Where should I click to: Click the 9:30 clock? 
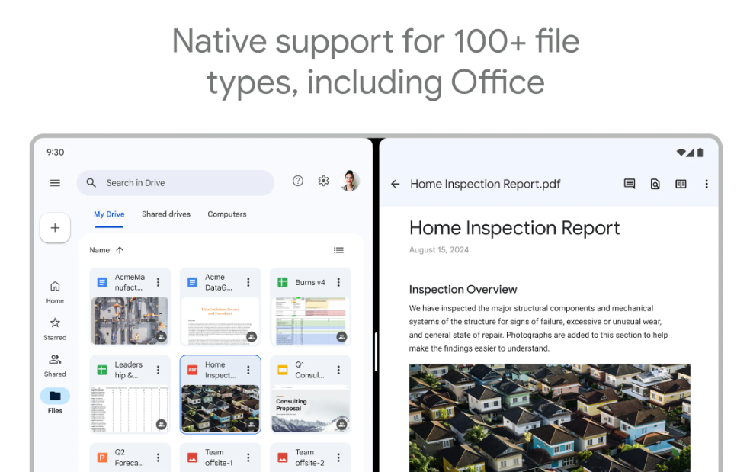coord(56,153)
